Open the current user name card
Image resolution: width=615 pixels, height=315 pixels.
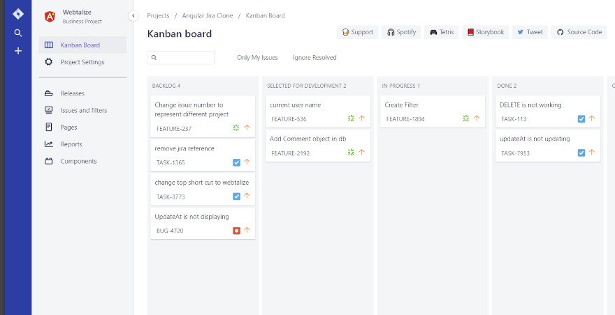pos(318,112)
